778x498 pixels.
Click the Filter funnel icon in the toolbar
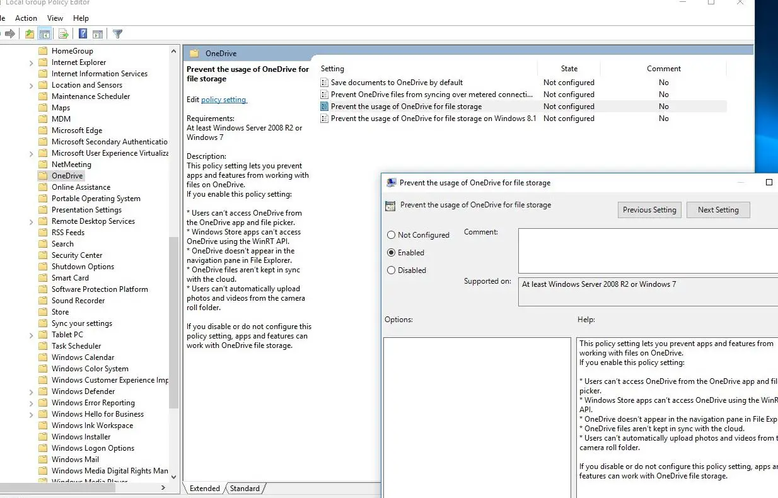click(x=117, y=34)
